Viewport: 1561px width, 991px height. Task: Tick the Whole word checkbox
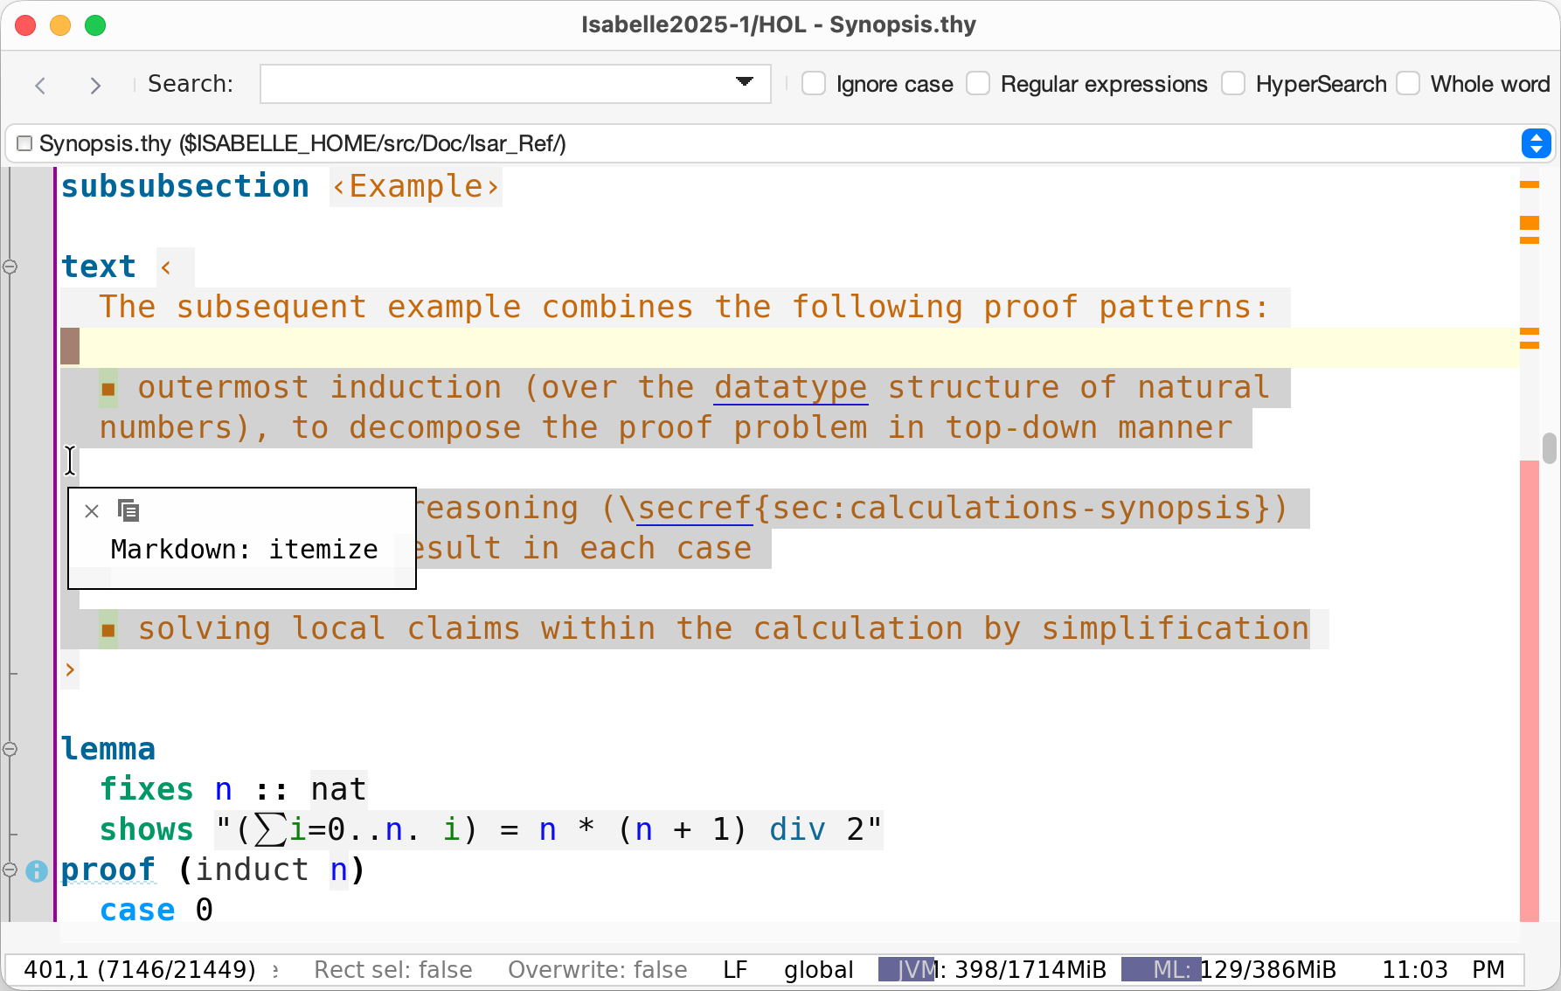coord(1408,84)
